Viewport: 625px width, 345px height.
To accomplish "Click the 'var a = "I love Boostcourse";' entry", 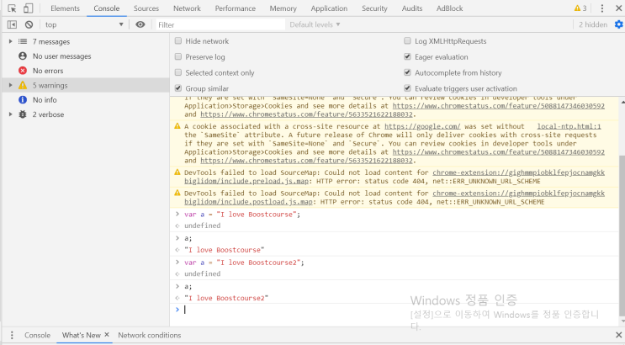I will tap(242, 215).
